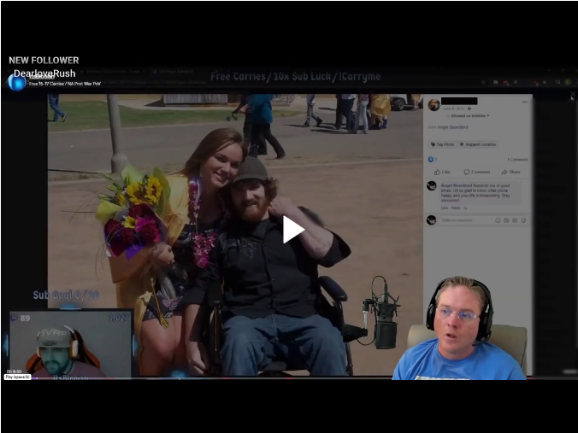Add a sticker using the sticker icon
Image resolution: width=578 pixels, height=433 pixels.
coord(523,220)
